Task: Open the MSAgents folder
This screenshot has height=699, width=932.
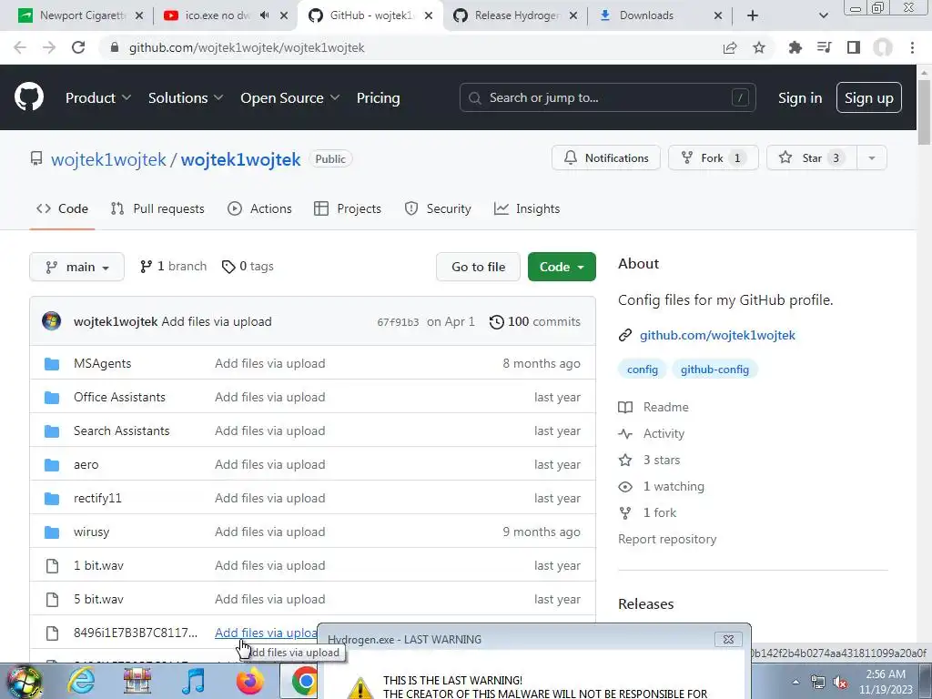Action: tap(102, 363)
